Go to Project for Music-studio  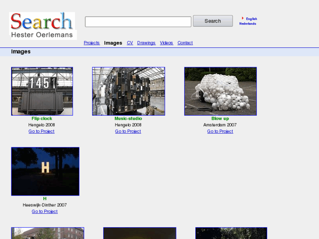pyautogui.click(x=128, y=131)
